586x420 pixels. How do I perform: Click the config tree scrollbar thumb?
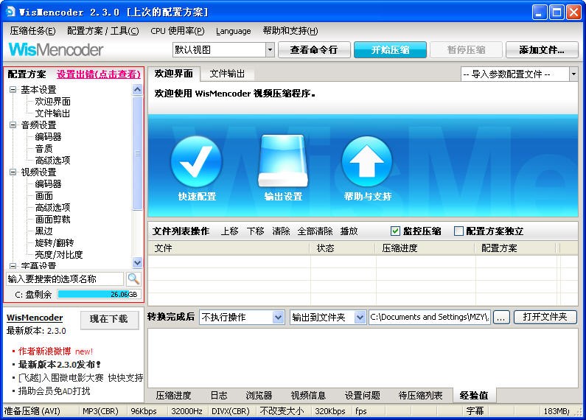[x=137, y=153]
